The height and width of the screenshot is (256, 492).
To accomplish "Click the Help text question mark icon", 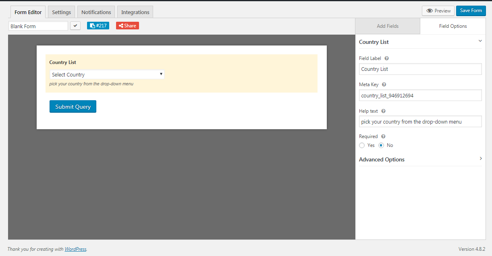I will 383,111.
